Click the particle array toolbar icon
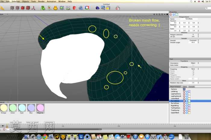This screenshot has height=140, width=211. point(68,8)
